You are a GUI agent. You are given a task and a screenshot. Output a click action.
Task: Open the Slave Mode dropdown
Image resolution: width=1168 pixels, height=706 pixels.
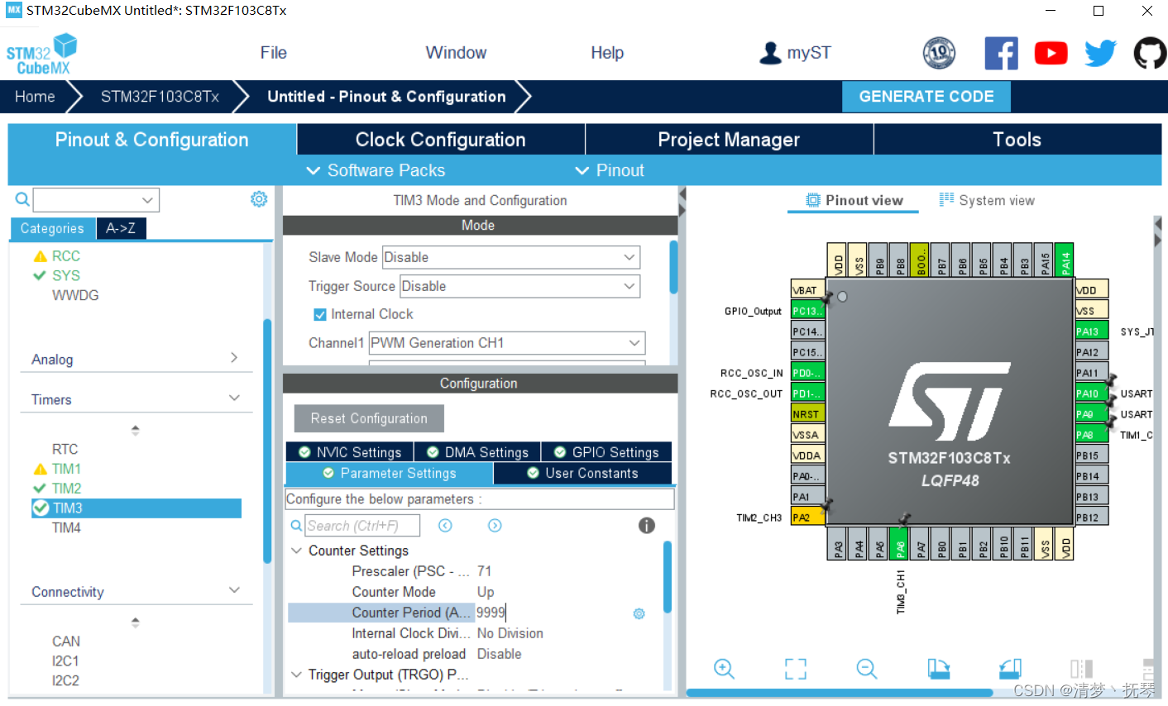[511, 257]
